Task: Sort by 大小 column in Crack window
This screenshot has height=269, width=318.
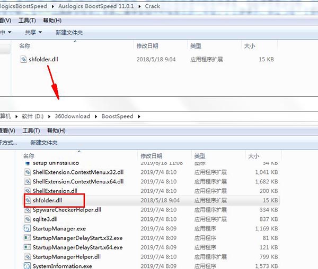Action: click(x=250, y=46)
